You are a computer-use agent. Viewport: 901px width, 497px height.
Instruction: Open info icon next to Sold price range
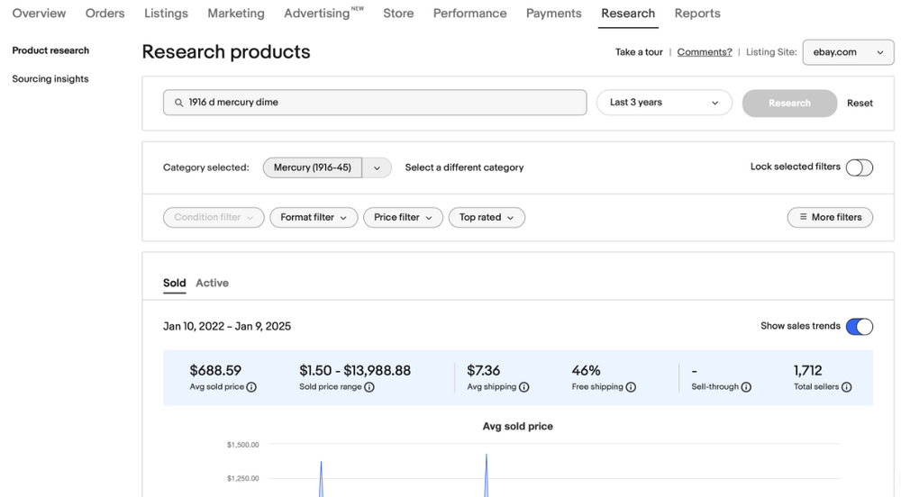pyautogui.click(x=369, y=387)
